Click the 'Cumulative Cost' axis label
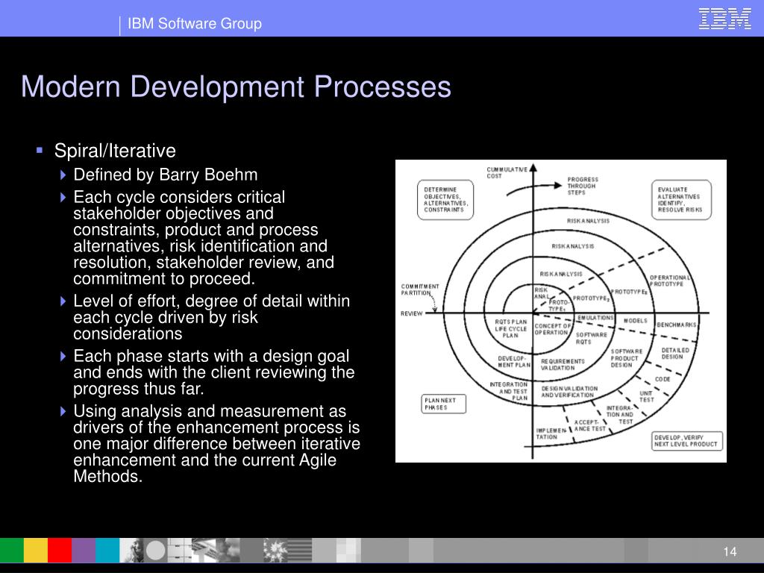764x573 pixels. pos(507,172)
